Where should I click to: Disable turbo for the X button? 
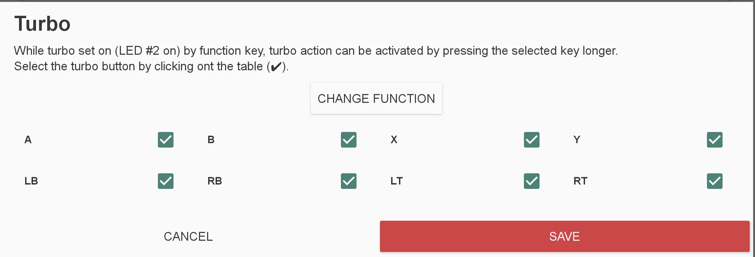531,140
